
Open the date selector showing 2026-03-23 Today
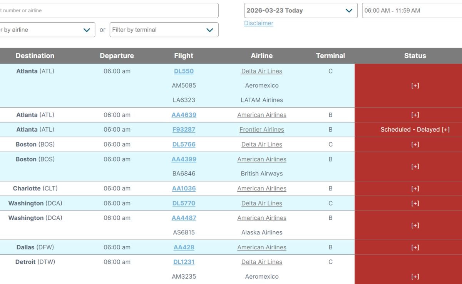300,11
